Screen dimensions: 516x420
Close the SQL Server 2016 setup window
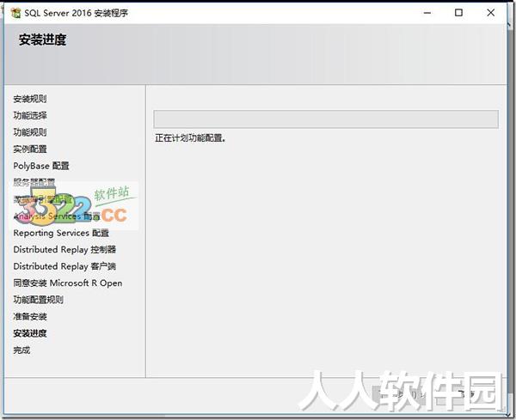click(491, 13)
